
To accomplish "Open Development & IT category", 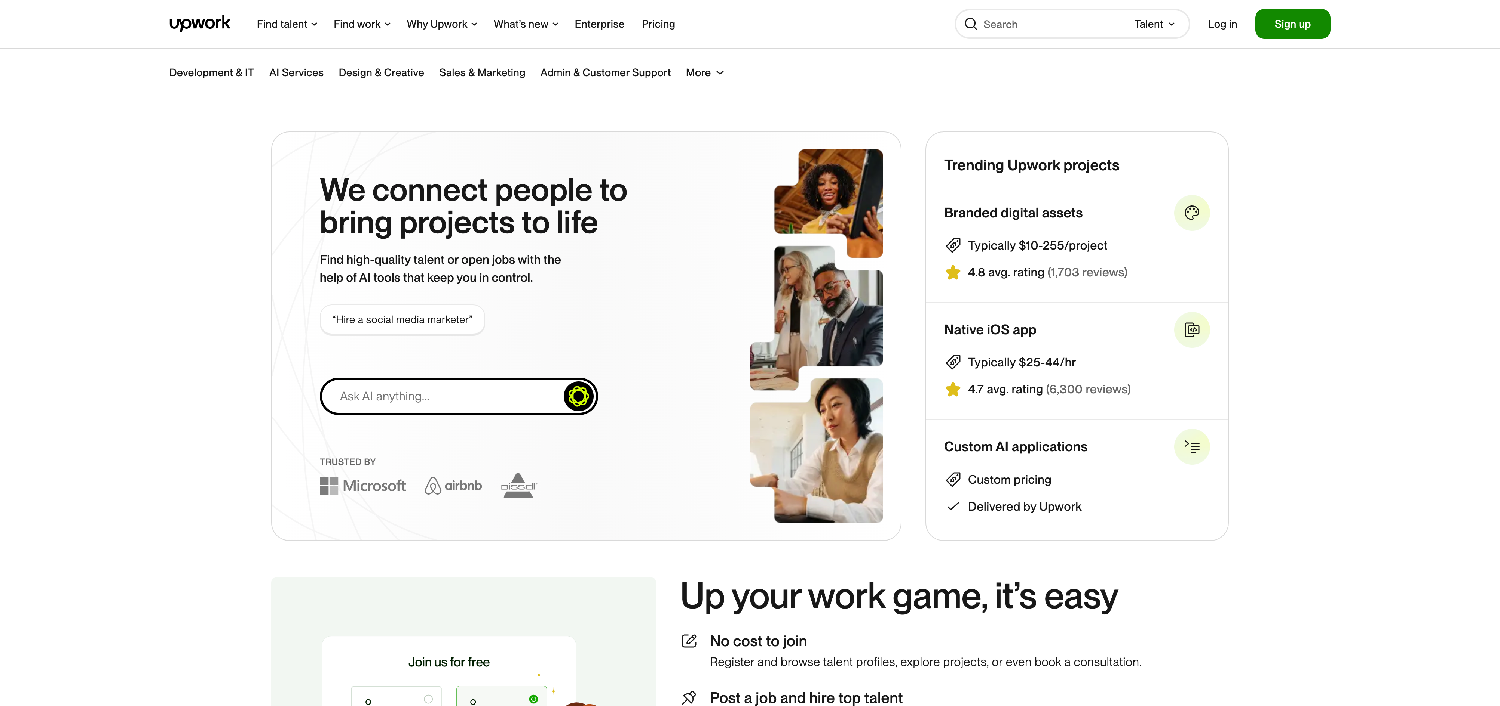I will click(x=211, y=73).
